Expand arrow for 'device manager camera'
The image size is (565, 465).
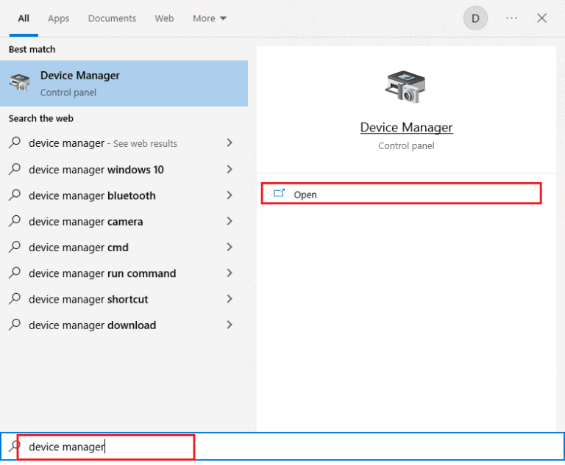(230, 221)
